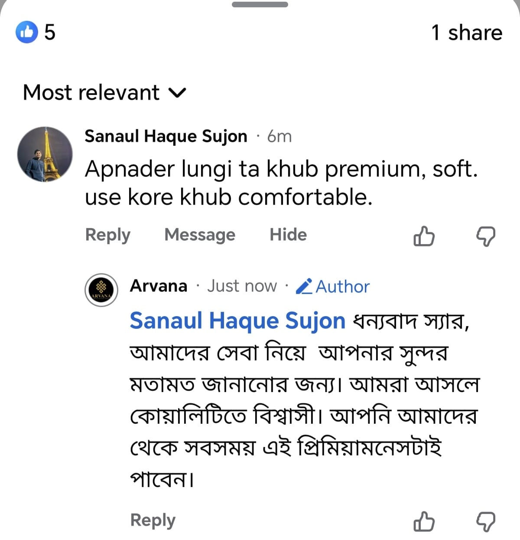View the 5 reactions count
The image size is (520, 540).
(x=50, y=32)
